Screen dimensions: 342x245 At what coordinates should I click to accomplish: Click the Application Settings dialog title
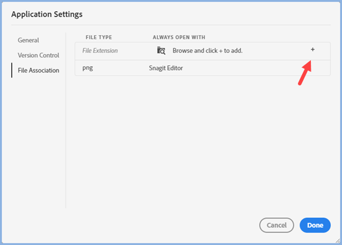click(47, 14)
